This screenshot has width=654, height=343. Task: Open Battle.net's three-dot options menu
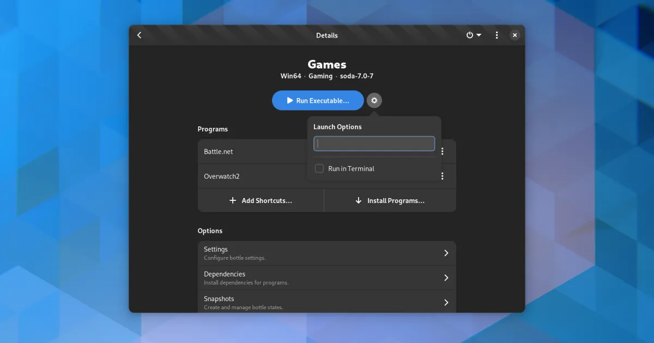pos(442,151)
